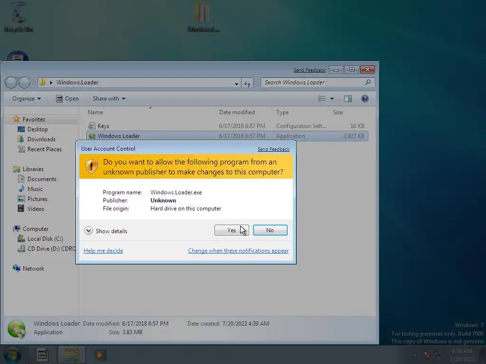The height and width of the screenshot is (364, 486).
Task: Click Windows.Loader path breadcrumb
Action: point(77,82)
